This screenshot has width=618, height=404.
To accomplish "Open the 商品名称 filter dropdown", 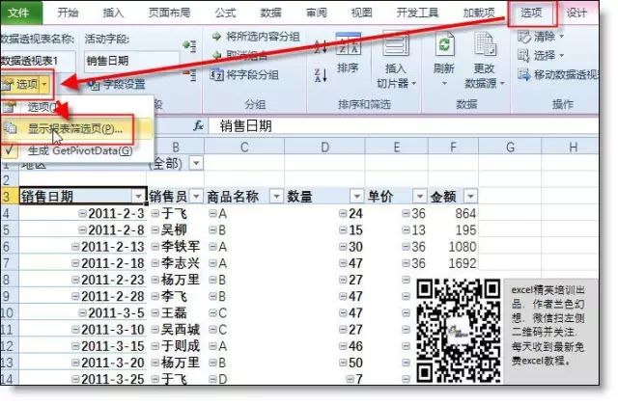I will coord(276,196).
